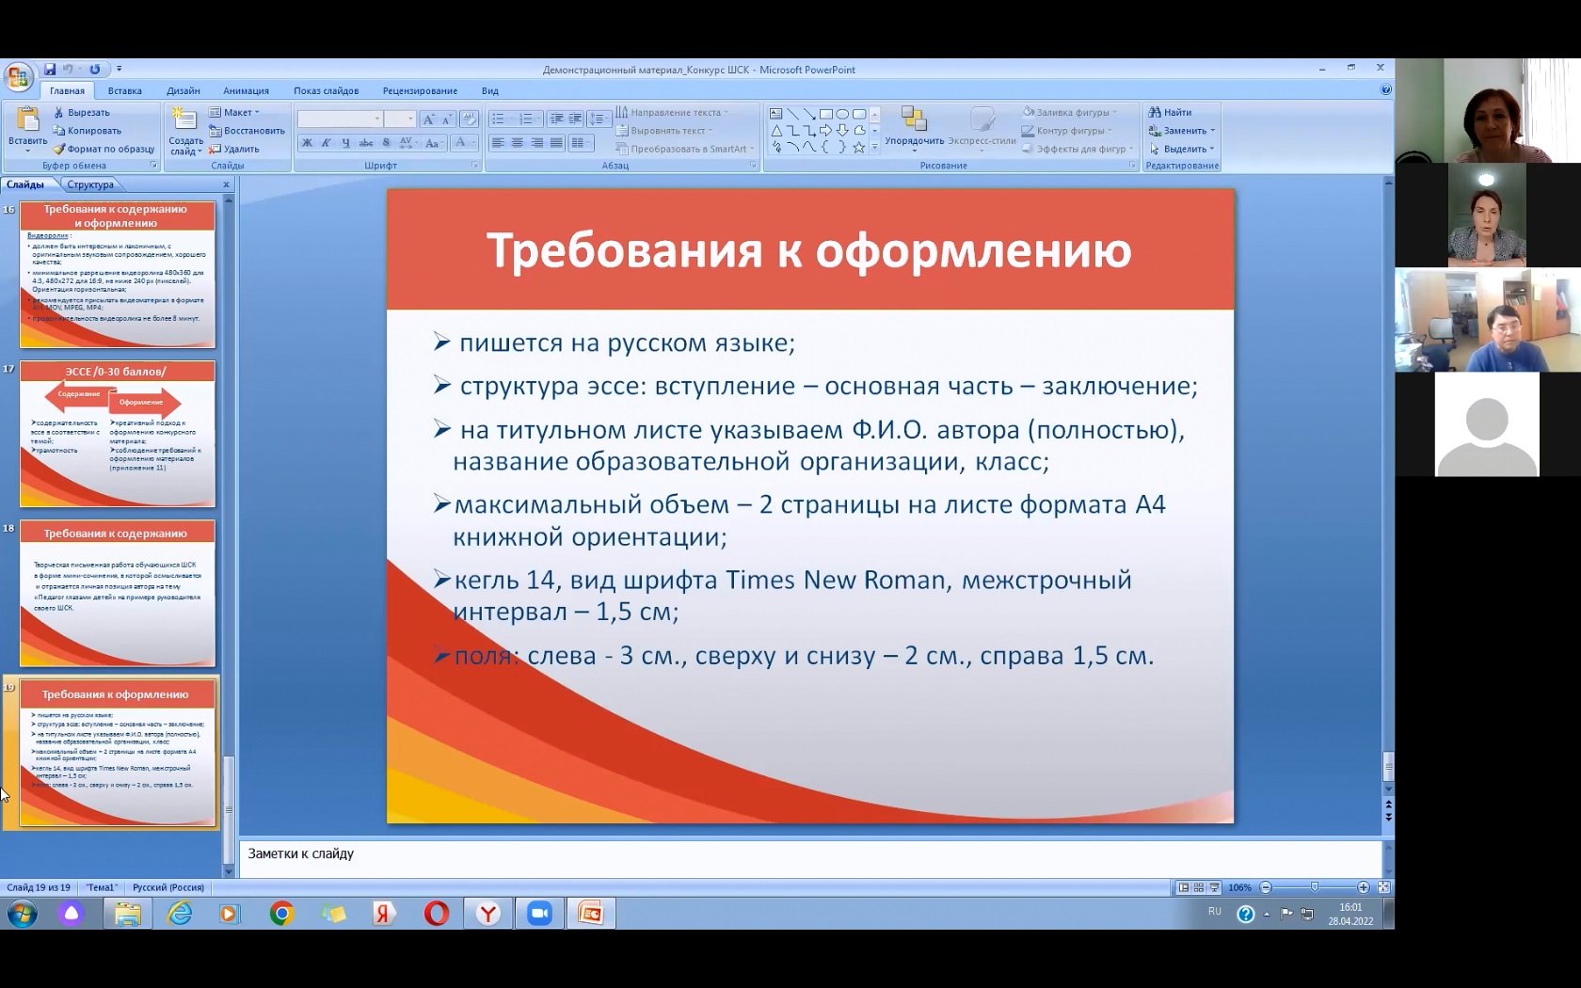Open the font size combo box
Screen dimensions: 1581x988
400,119
